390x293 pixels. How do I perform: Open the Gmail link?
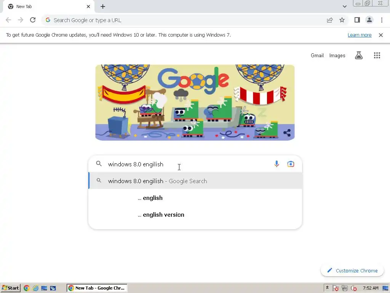(317, 56)
